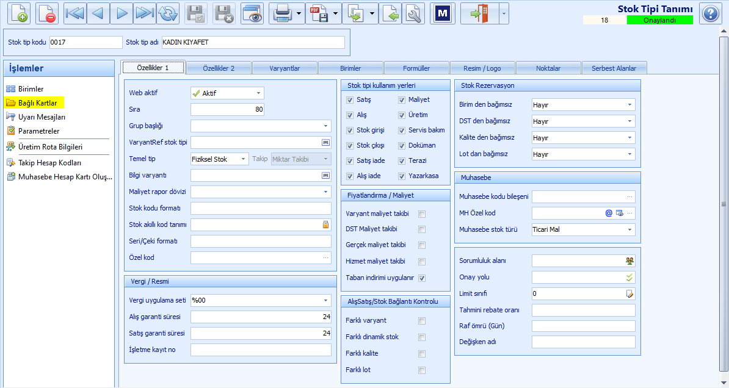Go to the first record
Viewport: 729px width, 388px height.
(75, 13)
